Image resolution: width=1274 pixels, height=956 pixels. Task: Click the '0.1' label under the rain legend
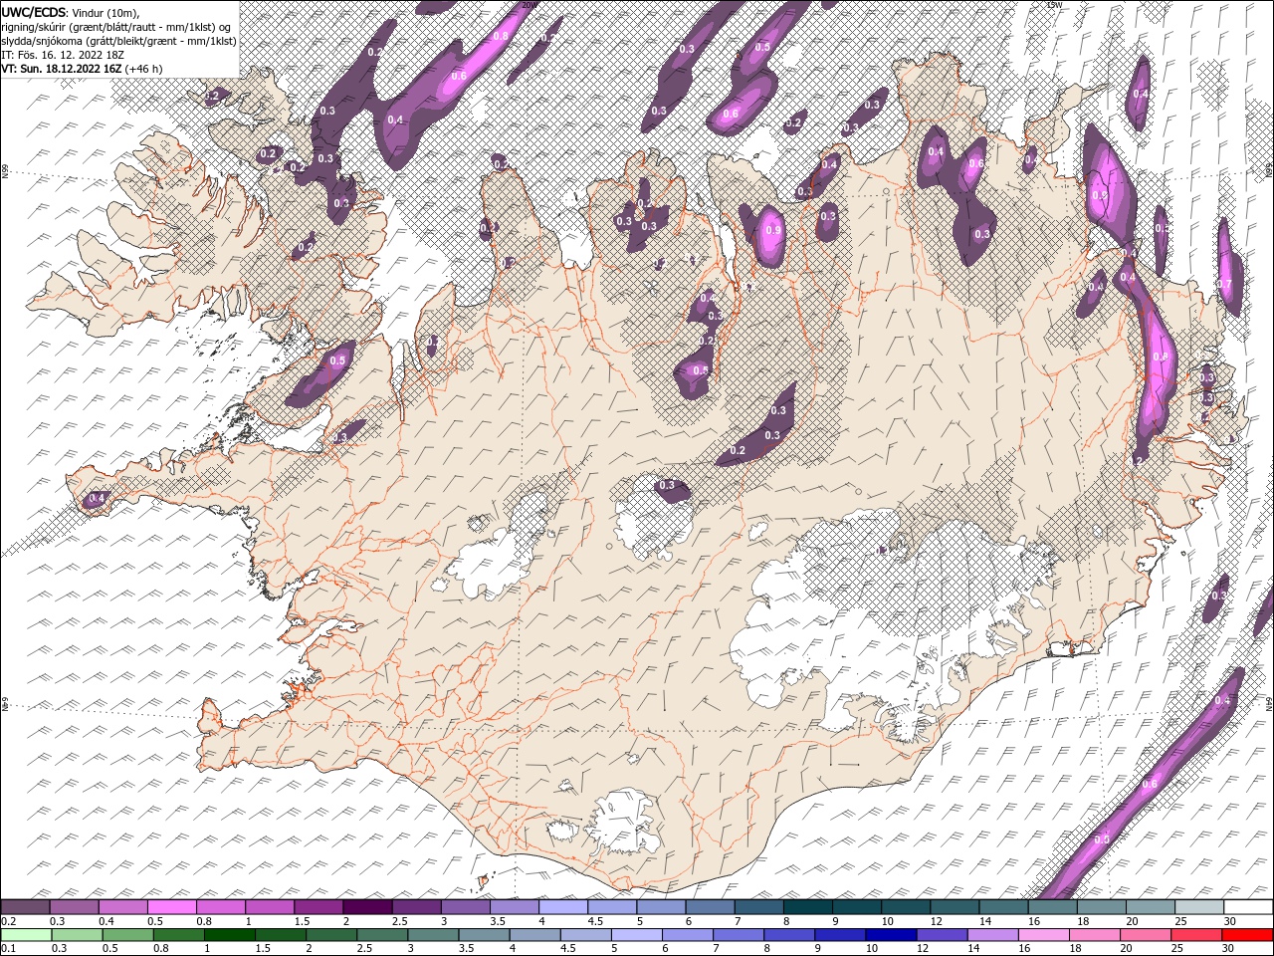(7, 949)
